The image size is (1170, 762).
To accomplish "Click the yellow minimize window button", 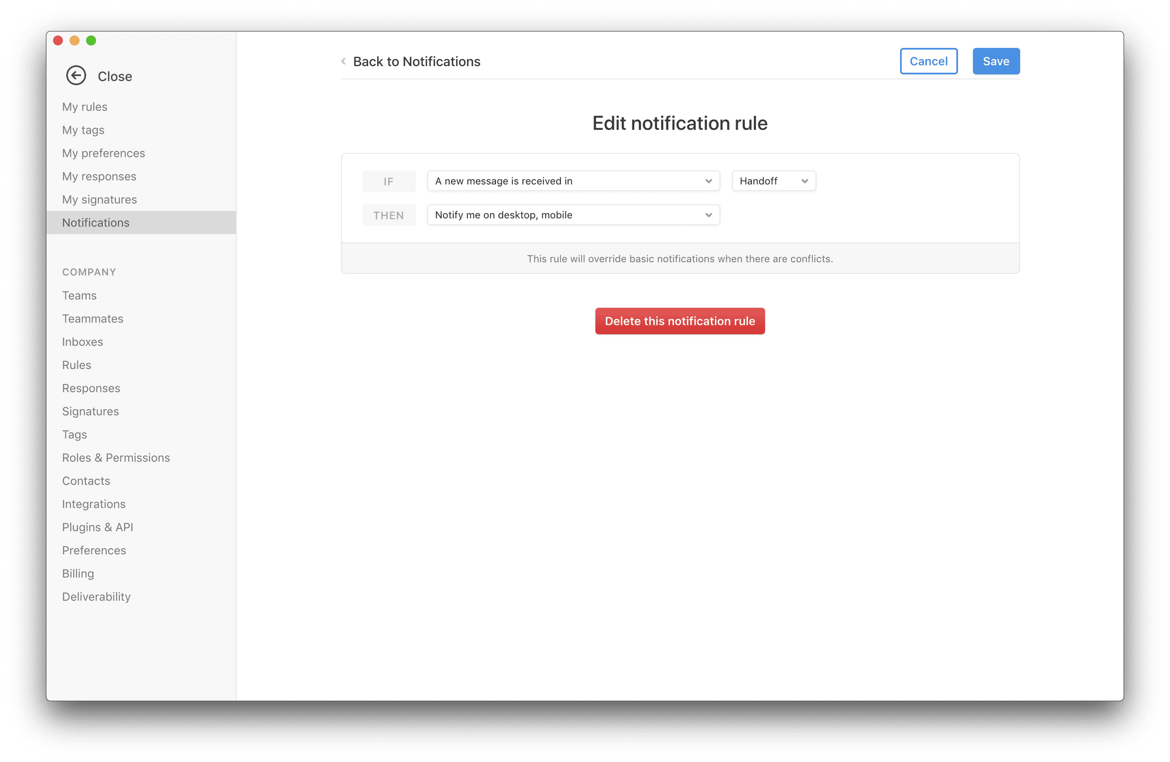I will coord(74,40).
